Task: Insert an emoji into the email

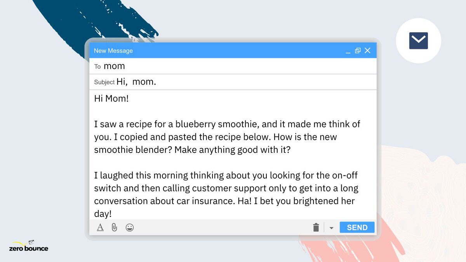Action: point(130,227)
